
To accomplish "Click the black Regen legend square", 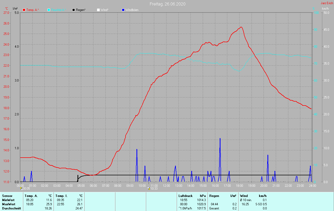I will tap(74, 10).
